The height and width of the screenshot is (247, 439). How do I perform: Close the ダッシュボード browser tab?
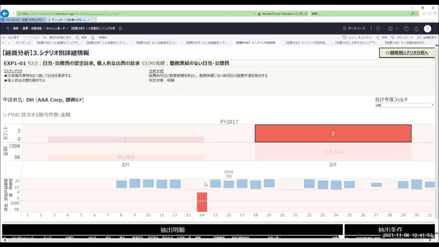[x=89, y=20]
